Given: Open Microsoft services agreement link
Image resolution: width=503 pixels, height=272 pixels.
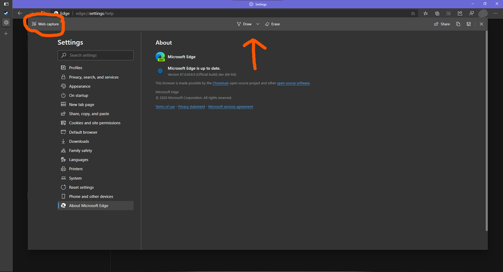Looking at the screenshot, I should (230, 107).
